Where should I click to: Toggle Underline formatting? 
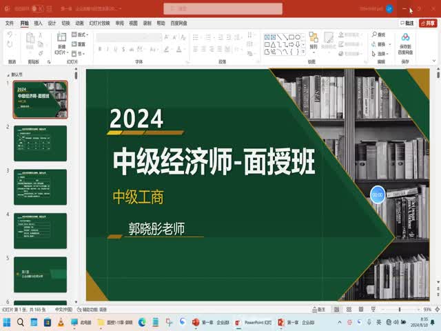click(116, 49)
